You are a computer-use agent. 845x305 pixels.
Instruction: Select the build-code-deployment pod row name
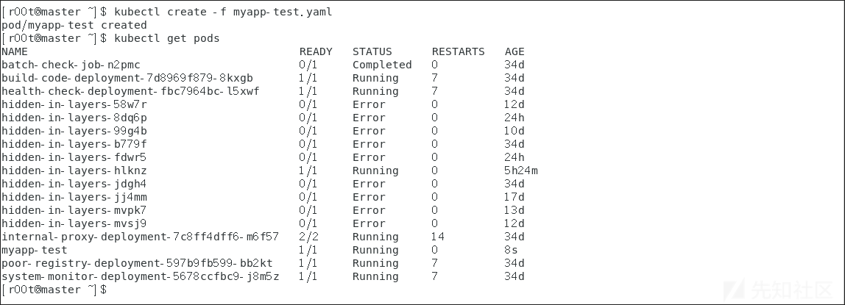click(127, 78)
